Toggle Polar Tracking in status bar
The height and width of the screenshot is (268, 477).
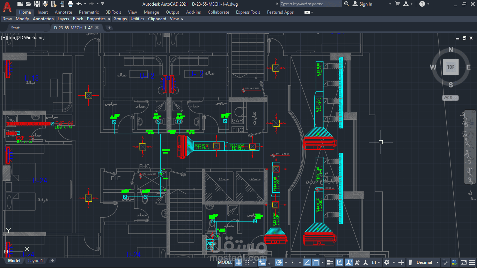tap(279, 262)
